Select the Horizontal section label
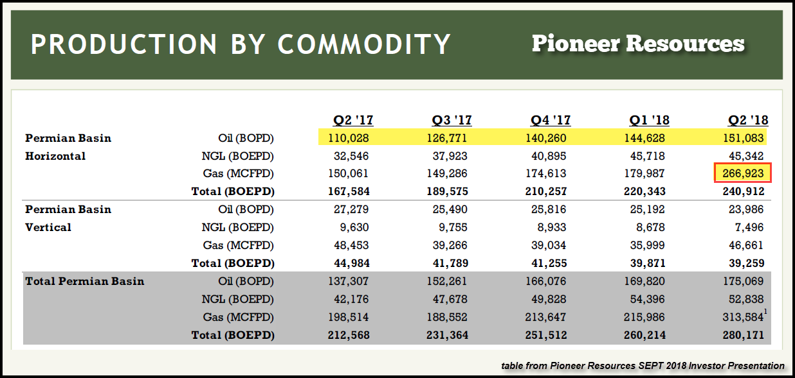 pyautogui.click(x=55, y=156)
